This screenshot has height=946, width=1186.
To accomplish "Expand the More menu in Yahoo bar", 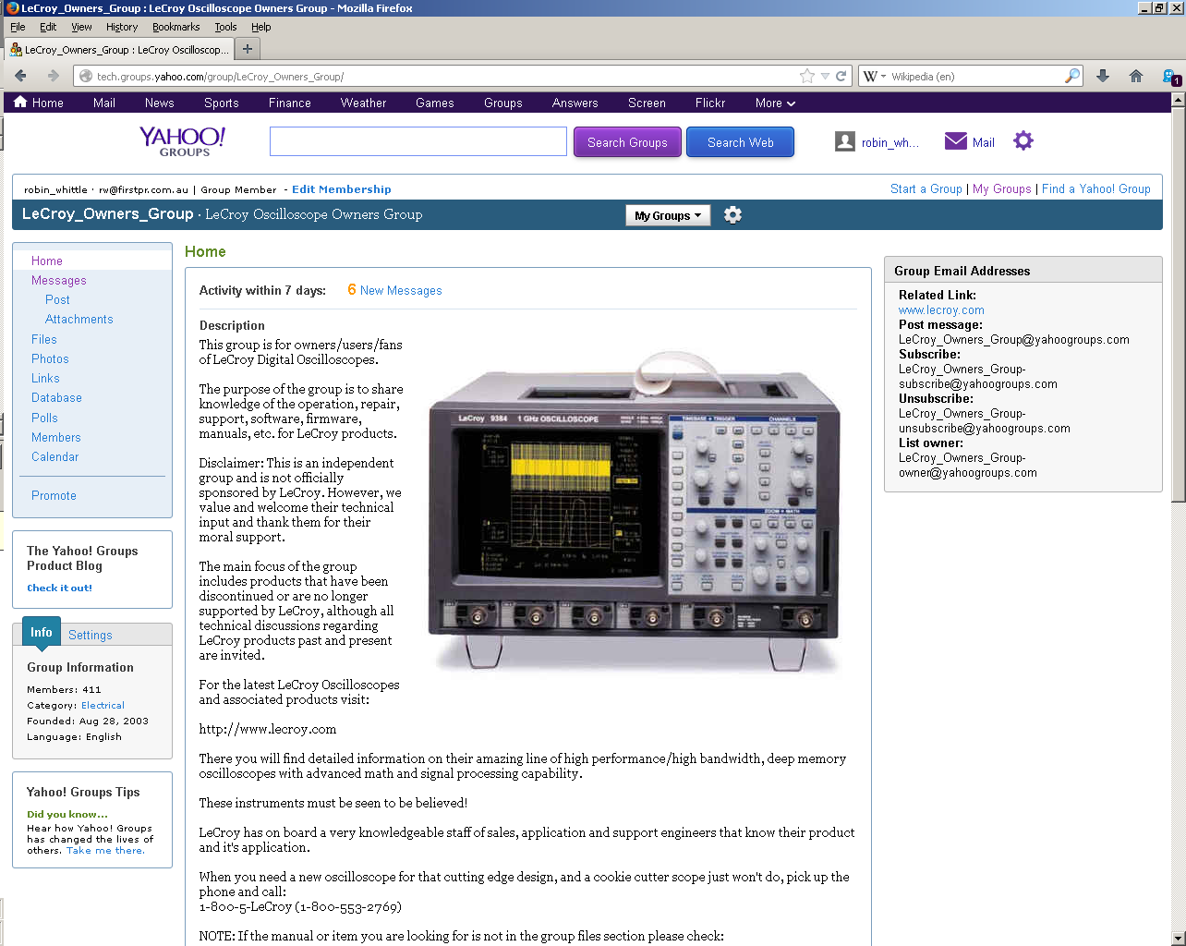I will (x=775, y=103).
